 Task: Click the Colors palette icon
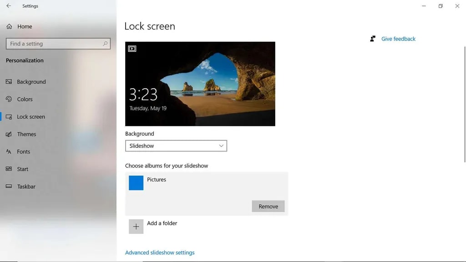pyautogui.click(x=9, y=99)
